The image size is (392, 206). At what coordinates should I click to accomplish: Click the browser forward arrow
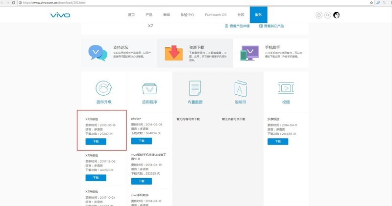point(8,2)
